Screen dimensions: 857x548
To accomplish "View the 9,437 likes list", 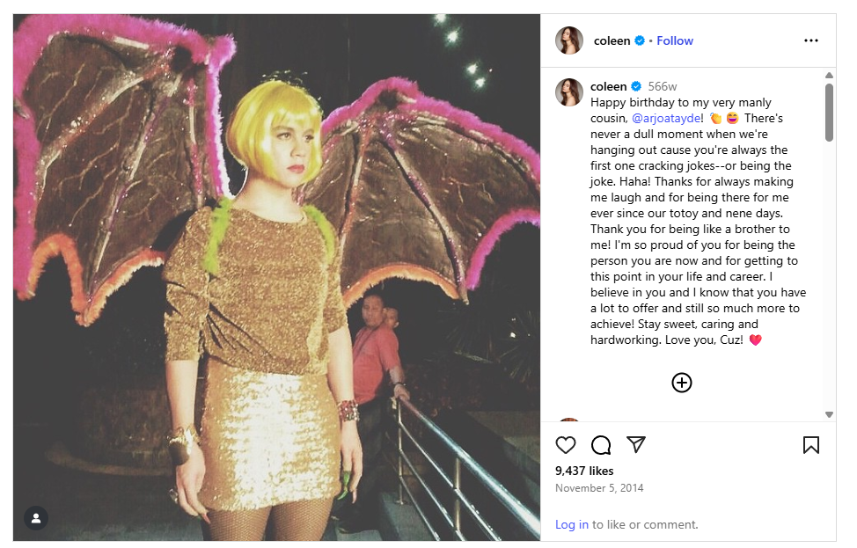I will (584, 471).
